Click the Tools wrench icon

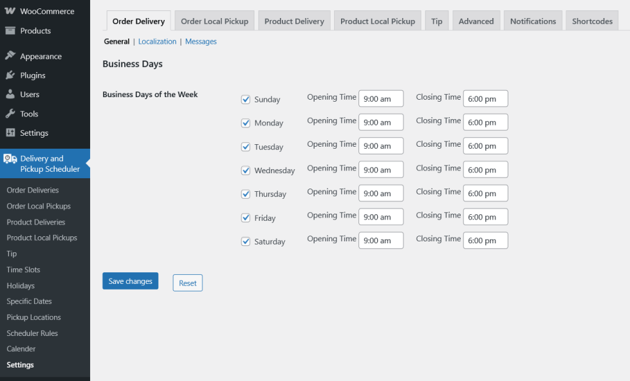pos(10,113)
